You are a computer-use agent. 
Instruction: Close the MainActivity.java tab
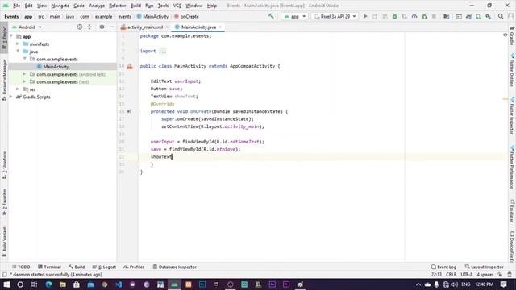pos(220,27)
